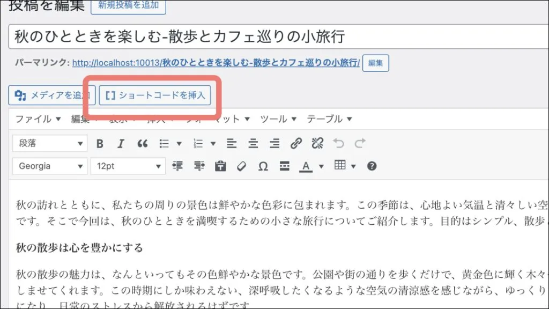Screen dimensions: 549x309
Task: Apply text color with A icon
Action: pyautogui.click(x=306, y=166)
